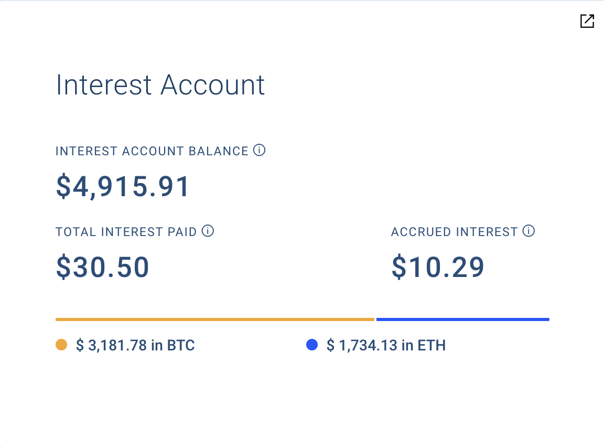This screenshot has height=448, width=604.
Task: Select the orange BTC allocation bar segment
Action: tap(215, 319)
